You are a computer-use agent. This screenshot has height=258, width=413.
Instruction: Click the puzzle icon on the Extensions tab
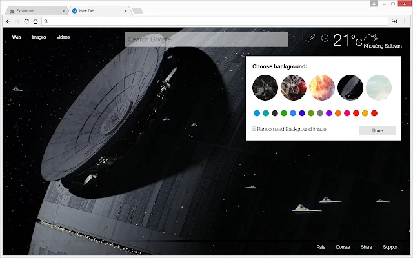(x=12, y=11)
